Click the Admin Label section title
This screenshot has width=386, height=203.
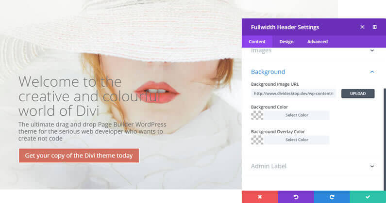tap(269, 166)
